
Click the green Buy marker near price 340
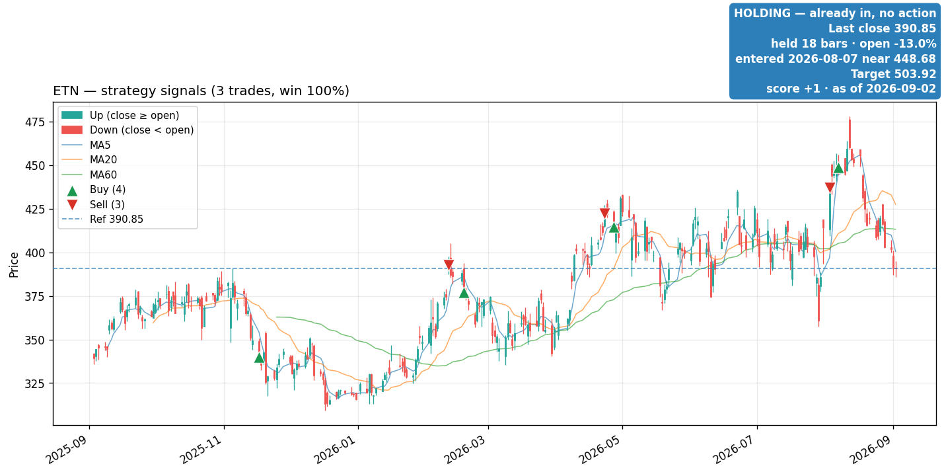click(259, 358)
